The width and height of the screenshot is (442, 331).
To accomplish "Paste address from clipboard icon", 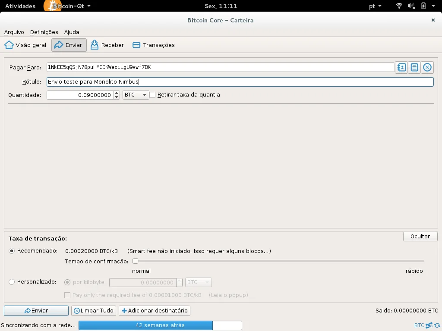I will tap(414, 67).
